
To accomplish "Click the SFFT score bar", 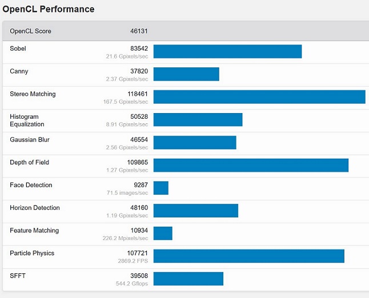I will 188,279.
